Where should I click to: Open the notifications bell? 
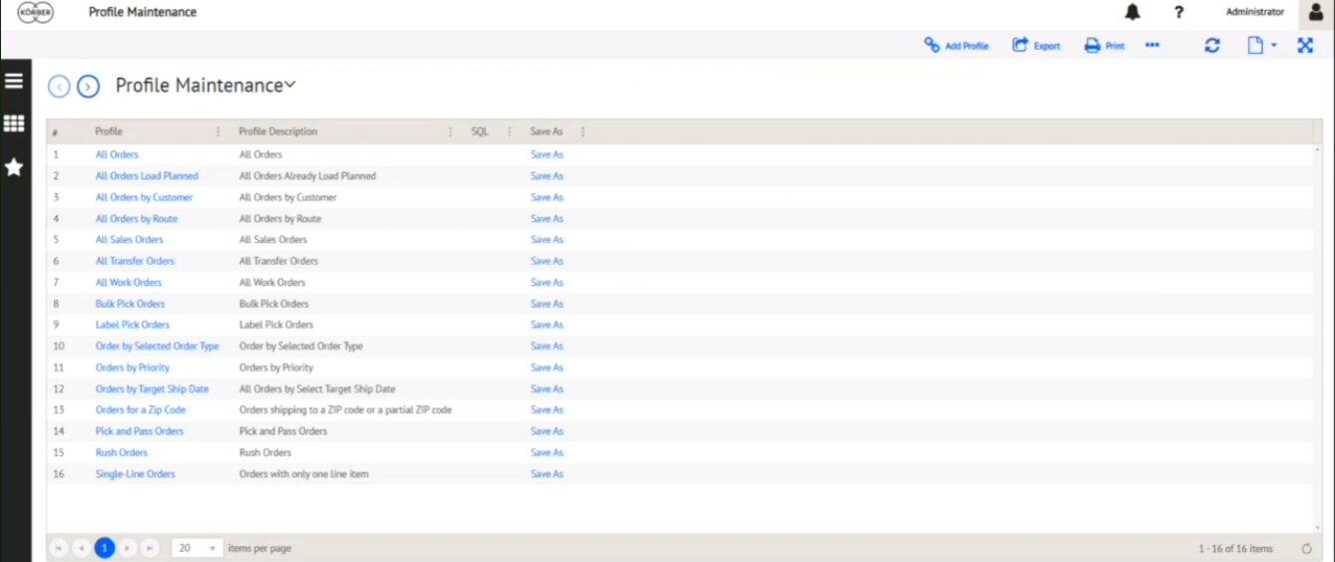[x=1132, y=12]
